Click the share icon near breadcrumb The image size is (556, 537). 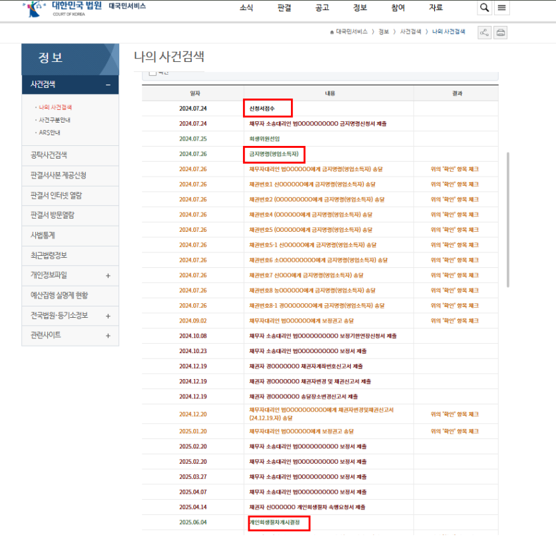click(x=485, y=33)
